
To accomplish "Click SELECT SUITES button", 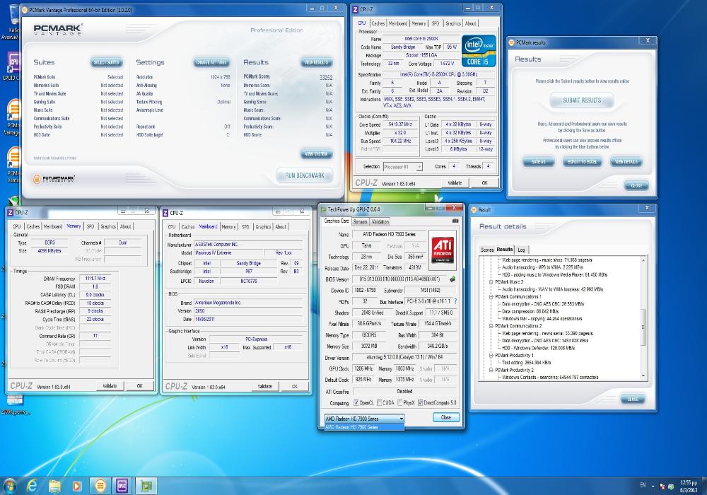I will 106,62.
